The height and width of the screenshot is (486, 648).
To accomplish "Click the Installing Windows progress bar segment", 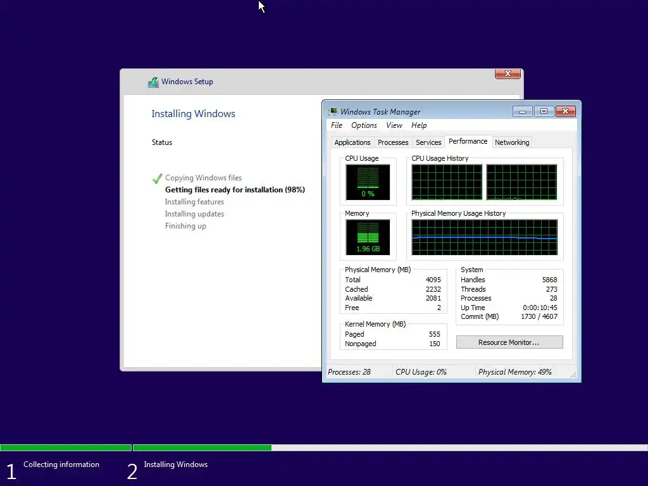I will [x=390, y=447].
